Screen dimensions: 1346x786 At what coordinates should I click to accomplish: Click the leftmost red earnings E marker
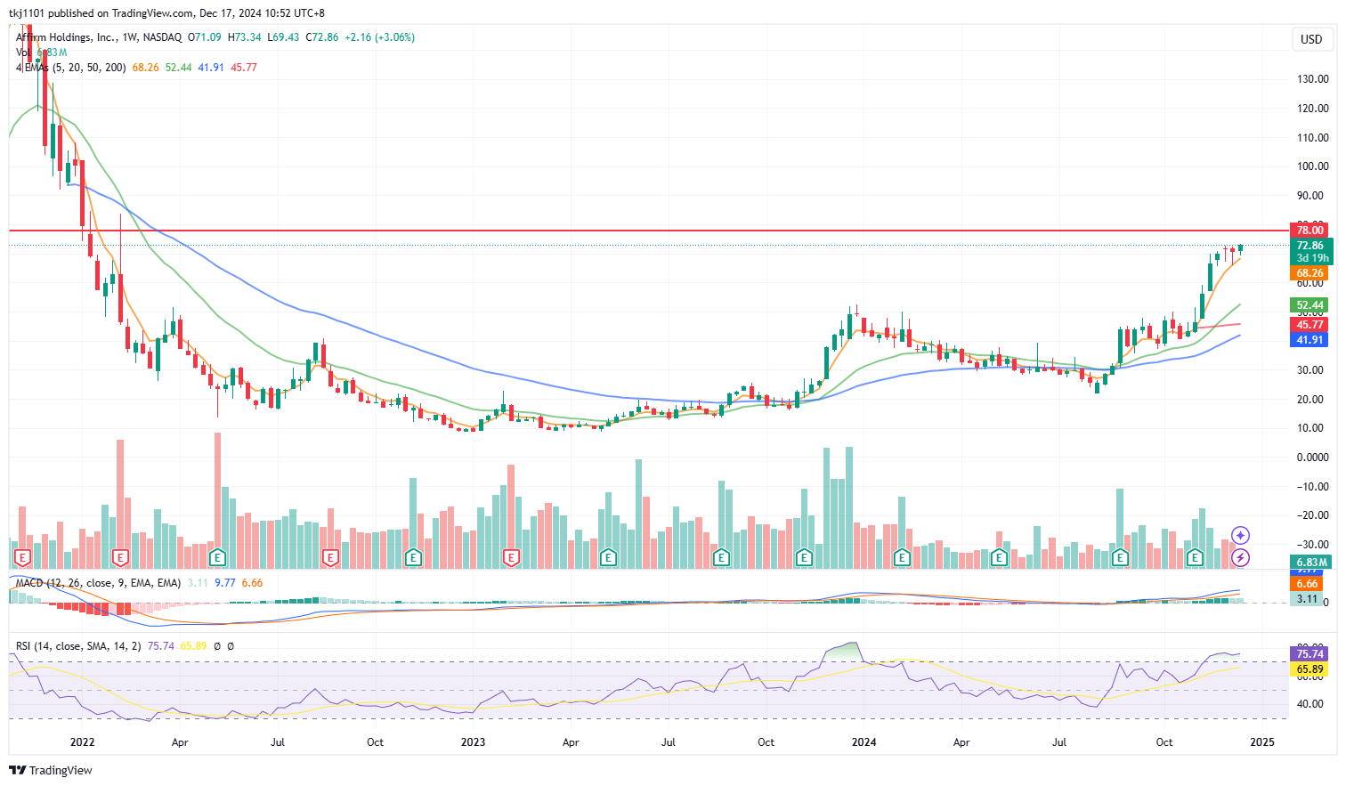click(23, 558)
